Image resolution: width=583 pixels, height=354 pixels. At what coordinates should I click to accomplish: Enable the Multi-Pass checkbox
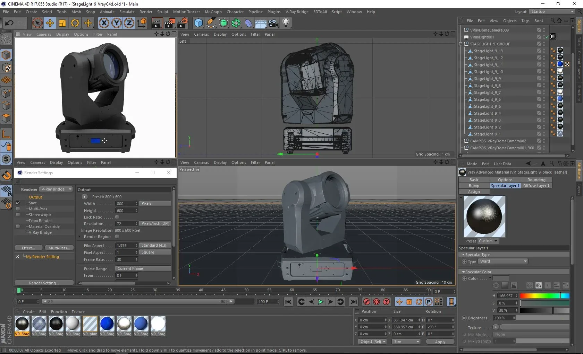click(18, 209)
